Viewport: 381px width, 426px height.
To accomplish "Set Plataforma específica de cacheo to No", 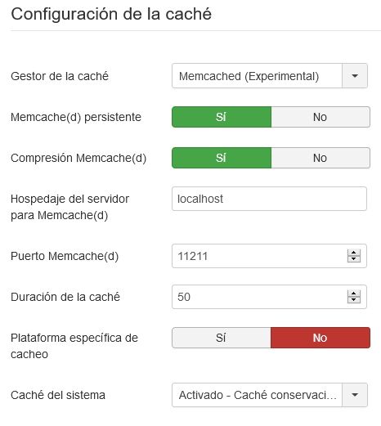I will (x=320, y=338).
